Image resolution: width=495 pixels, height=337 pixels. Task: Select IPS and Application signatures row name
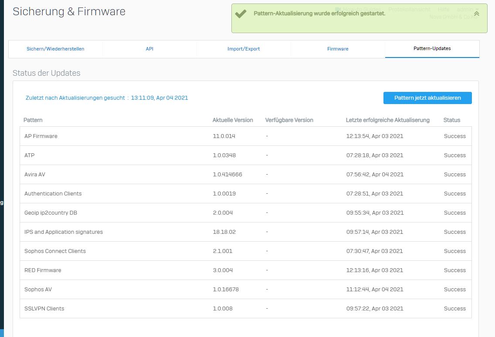[x=64, y=232]
